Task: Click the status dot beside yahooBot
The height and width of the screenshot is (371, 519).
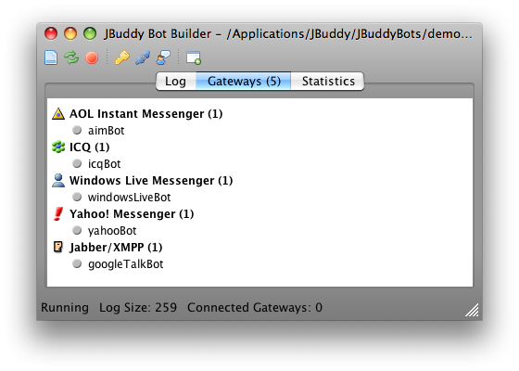Action: [x=77, y=230]
